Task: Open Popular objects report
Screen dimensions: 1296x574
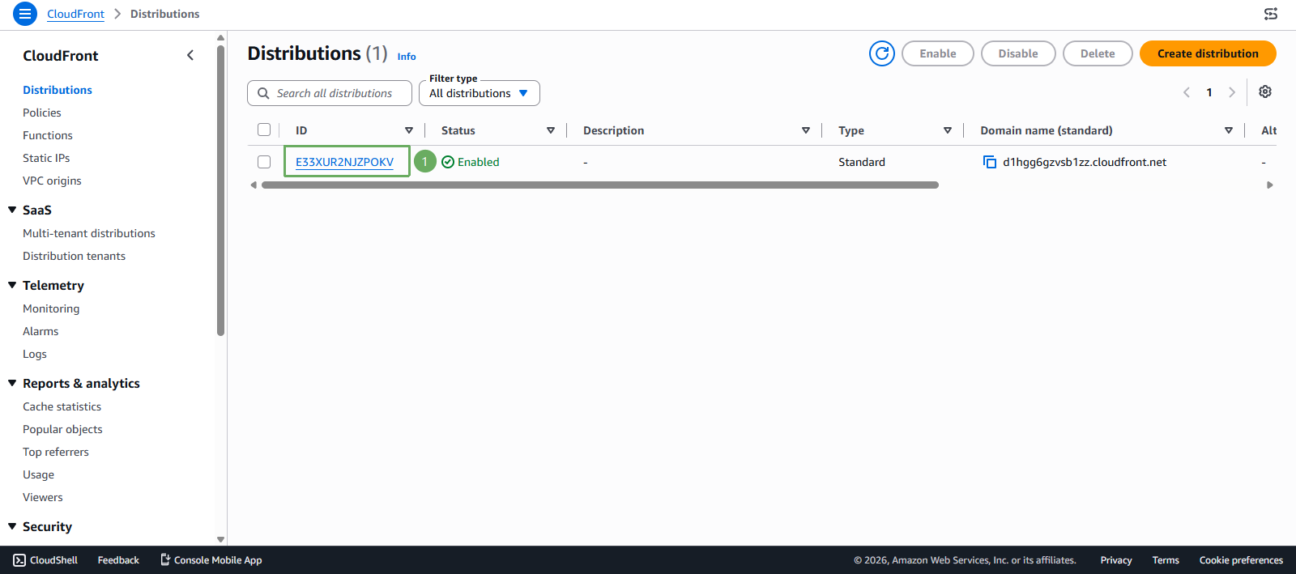Action: pyautogui.click(x=62, y=429)
